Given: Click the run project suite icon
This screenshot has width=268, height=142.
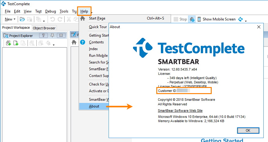Looking at the screenshot, I should click(48, 43).
